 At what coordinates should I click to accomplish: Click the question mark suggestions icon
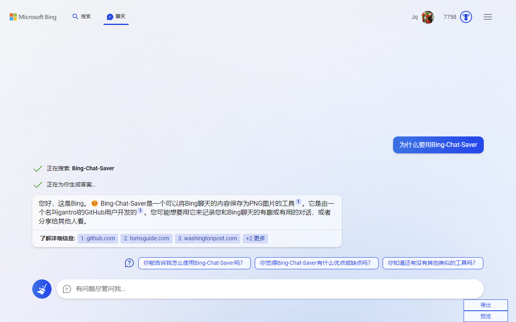(x=129, y=263)
